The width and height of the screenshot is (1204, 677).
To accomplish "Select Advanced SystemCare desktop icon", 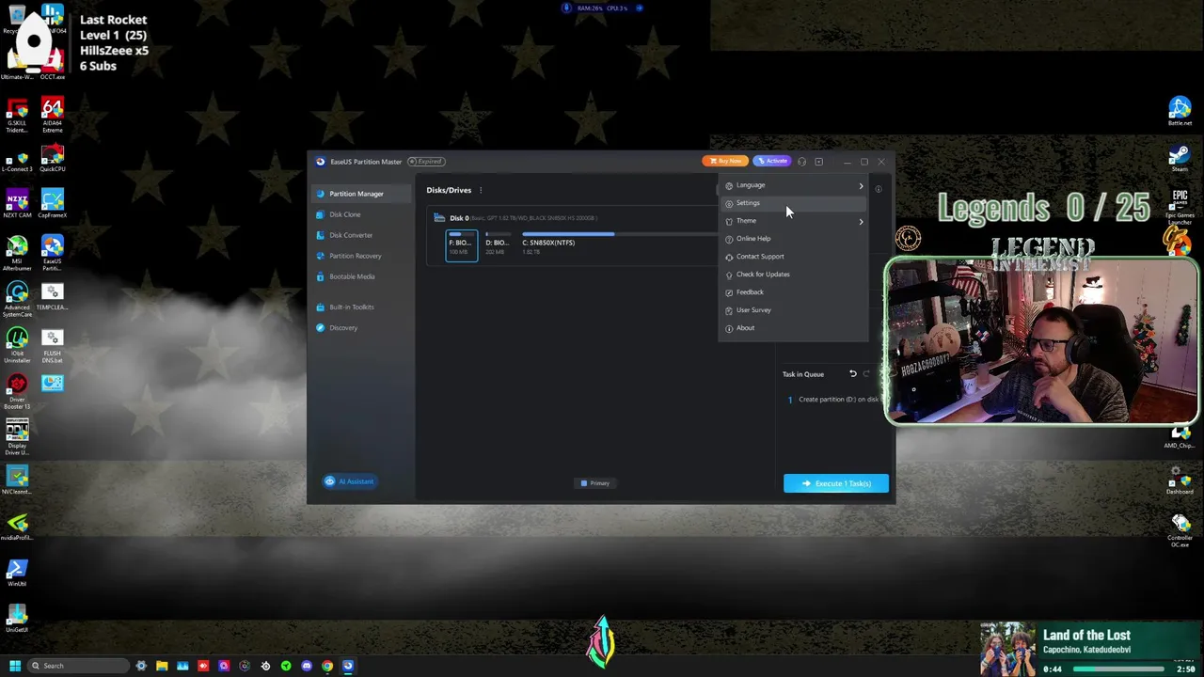I will pyautogui.click(x=17, y=300).
